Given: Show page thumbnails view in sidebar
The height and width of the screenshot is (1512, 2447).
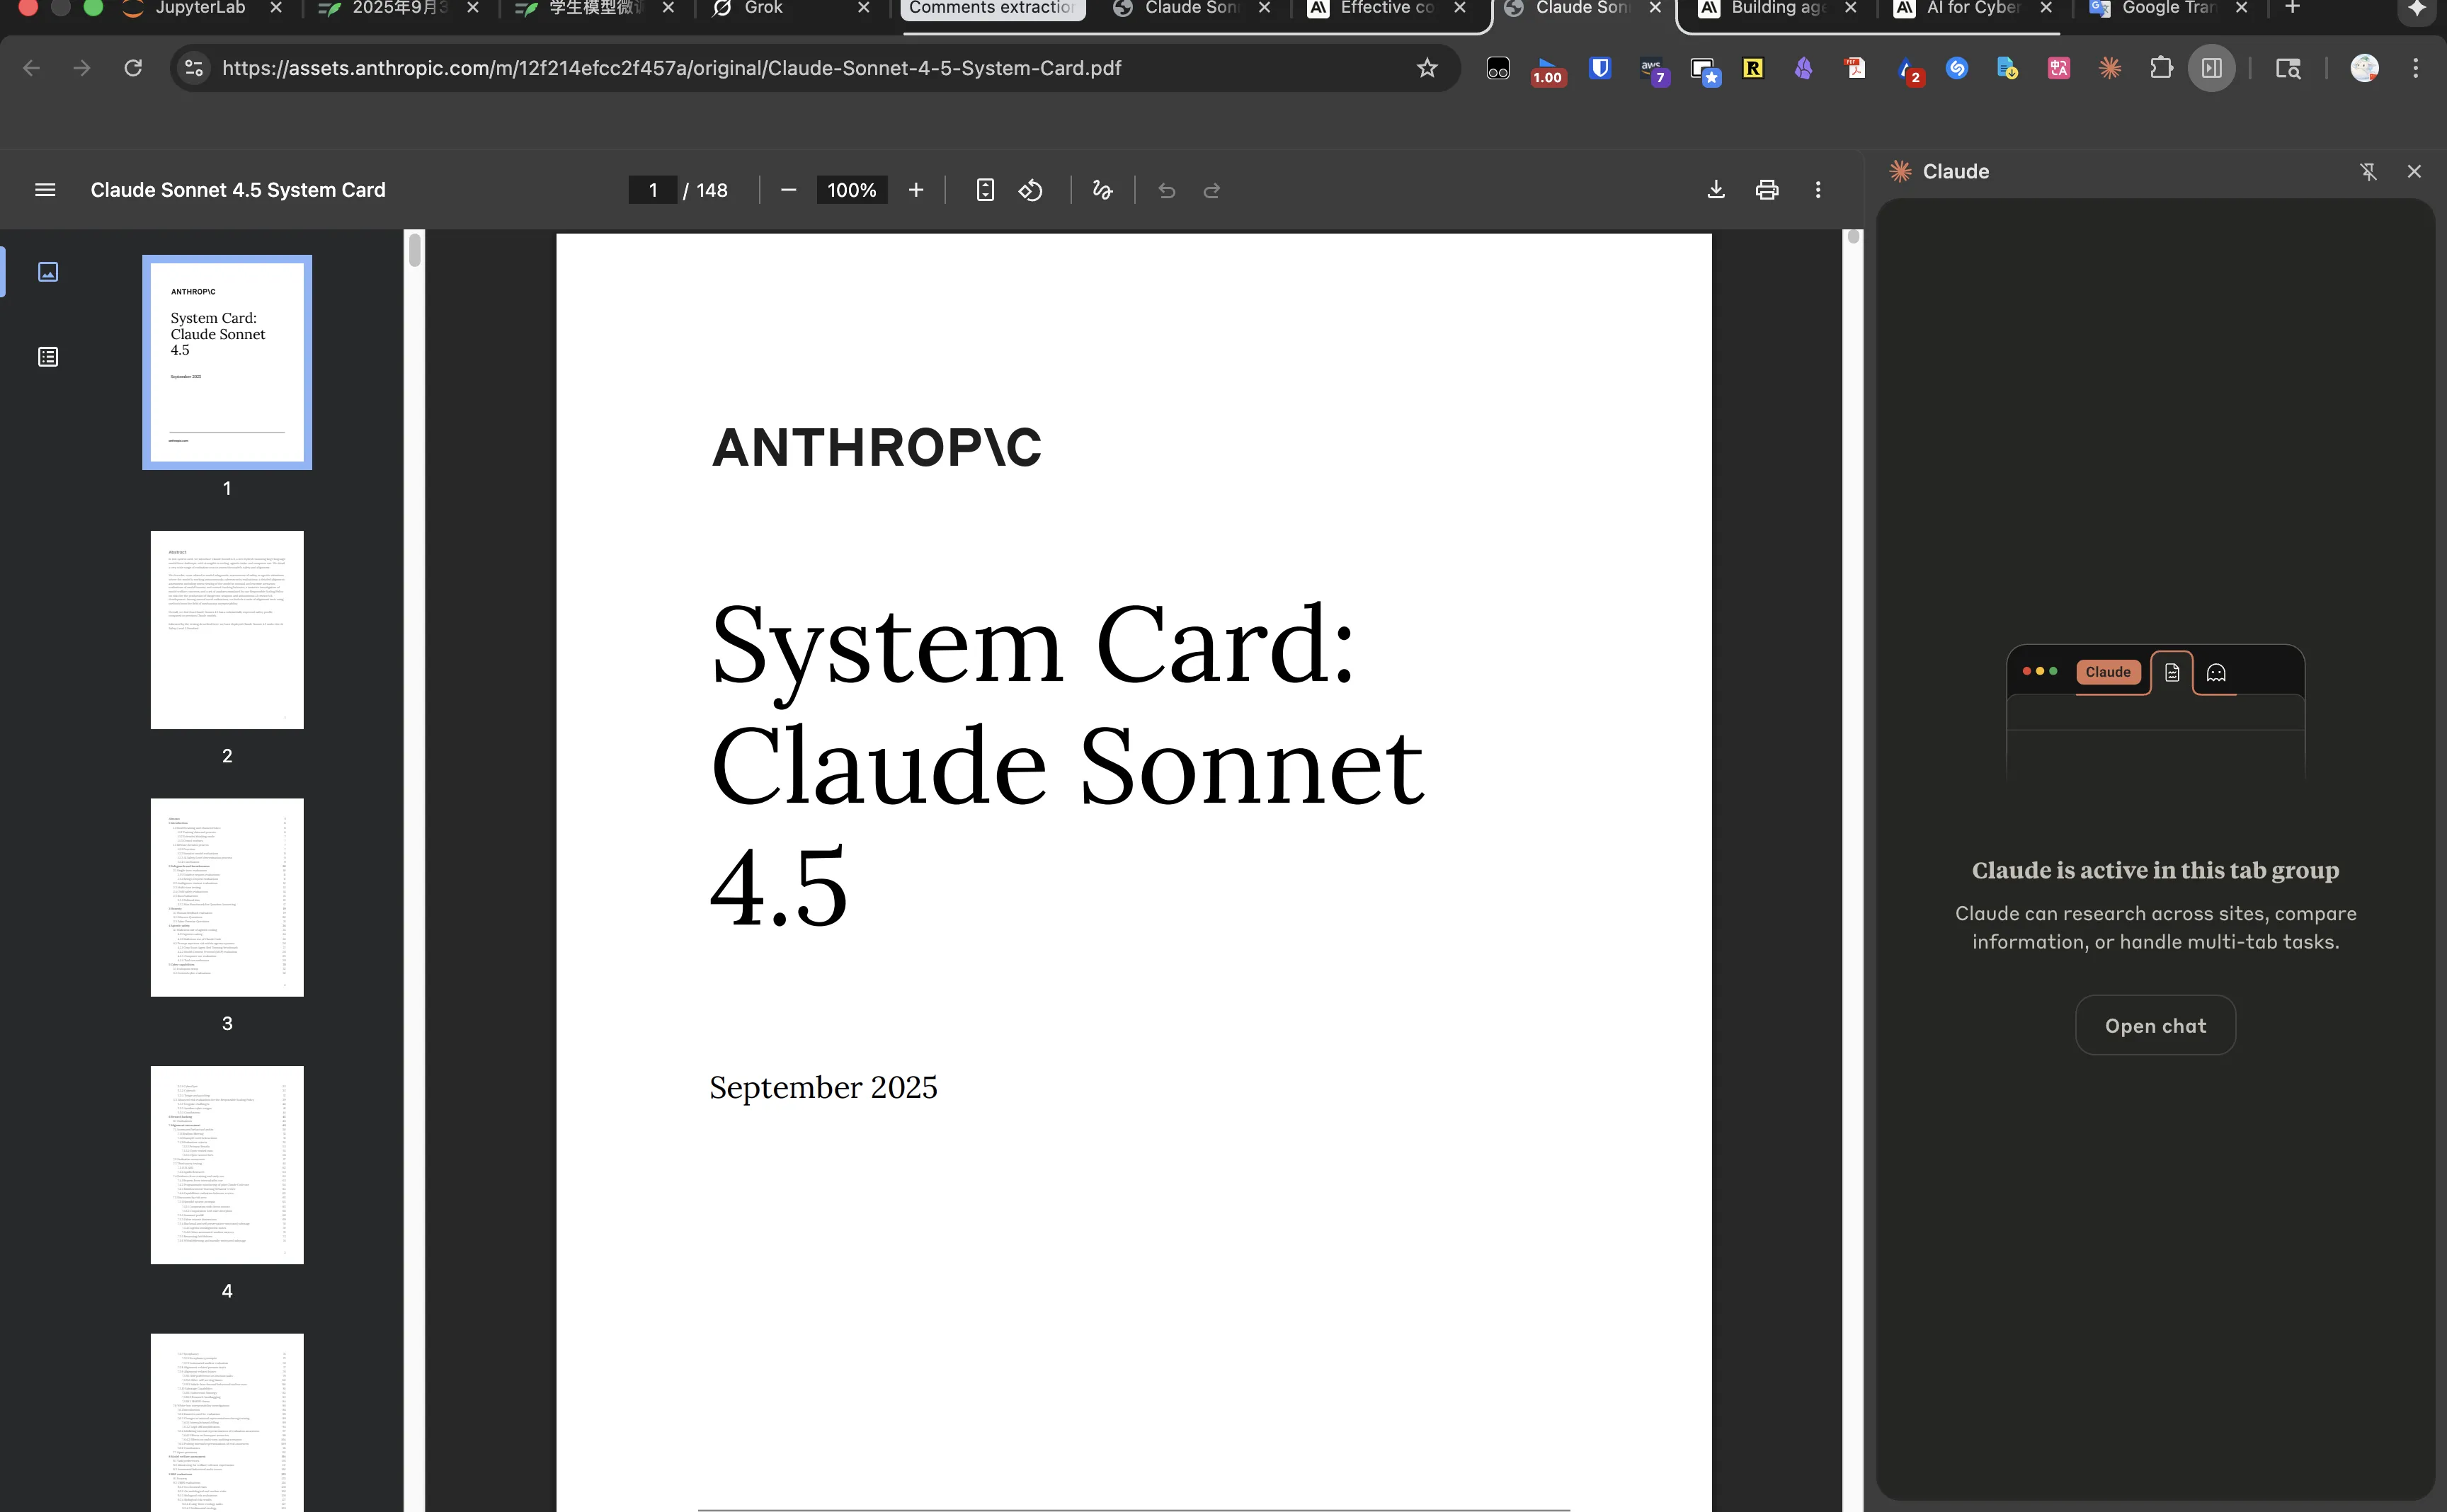Looking at the screenshot, I should [x=48, y=272].
